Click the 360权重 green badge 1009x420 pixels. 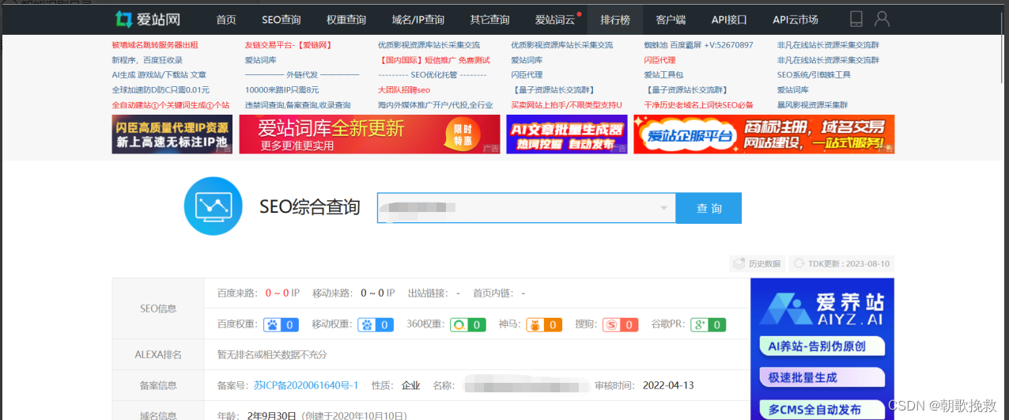click(468, 324)
